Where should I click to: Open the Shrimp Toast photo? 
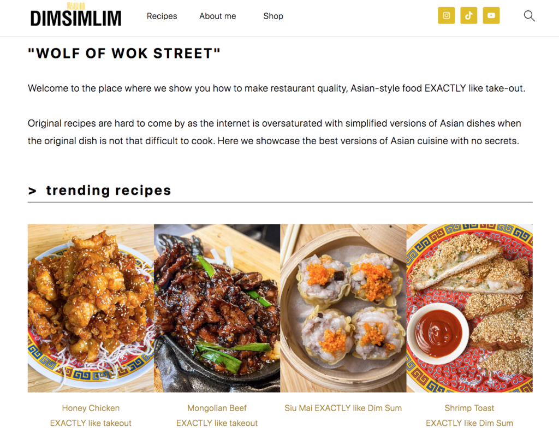pyautogui.click(x=469, y=308)
